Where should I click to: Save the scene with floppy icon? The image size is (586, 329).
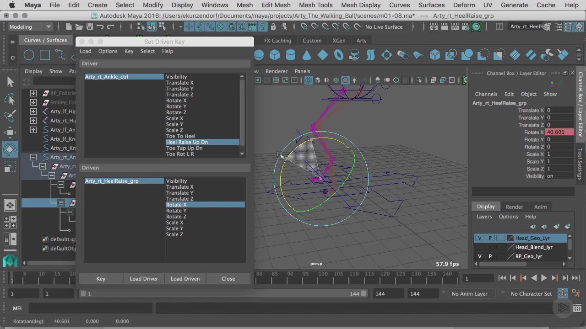(89, 27)
